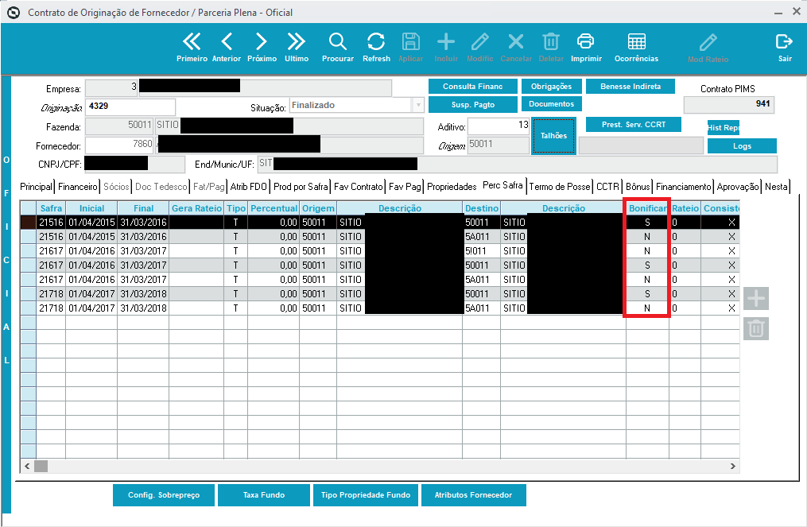
Task: Open the Bônus tab
Action: click(x=638, y=187)
